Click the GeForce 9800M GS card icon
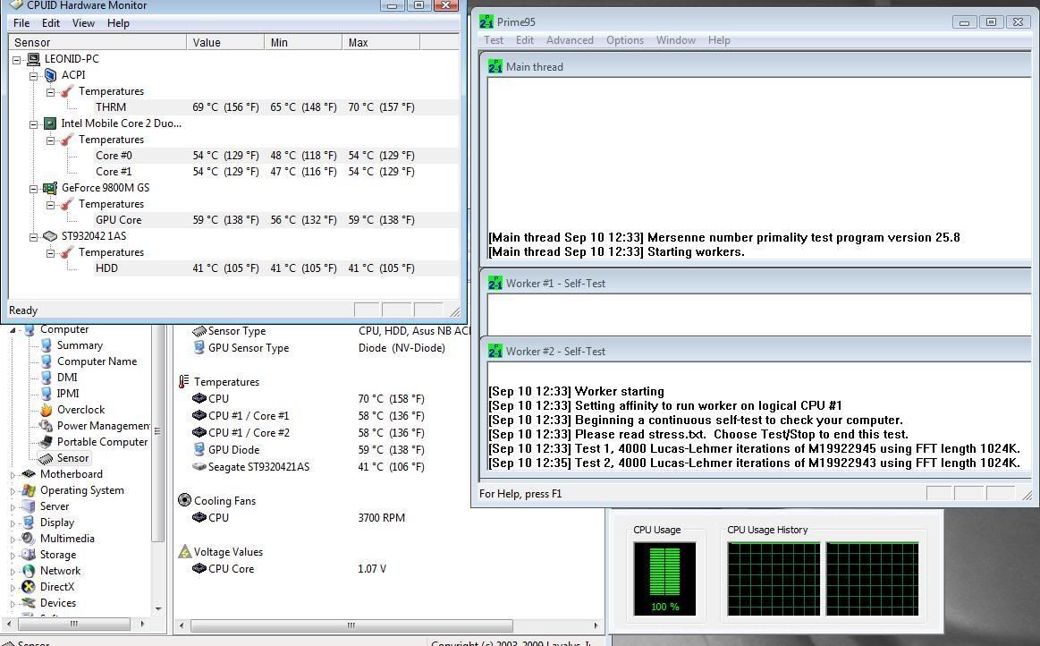The image size is (1040, 646). coord(50,188)
